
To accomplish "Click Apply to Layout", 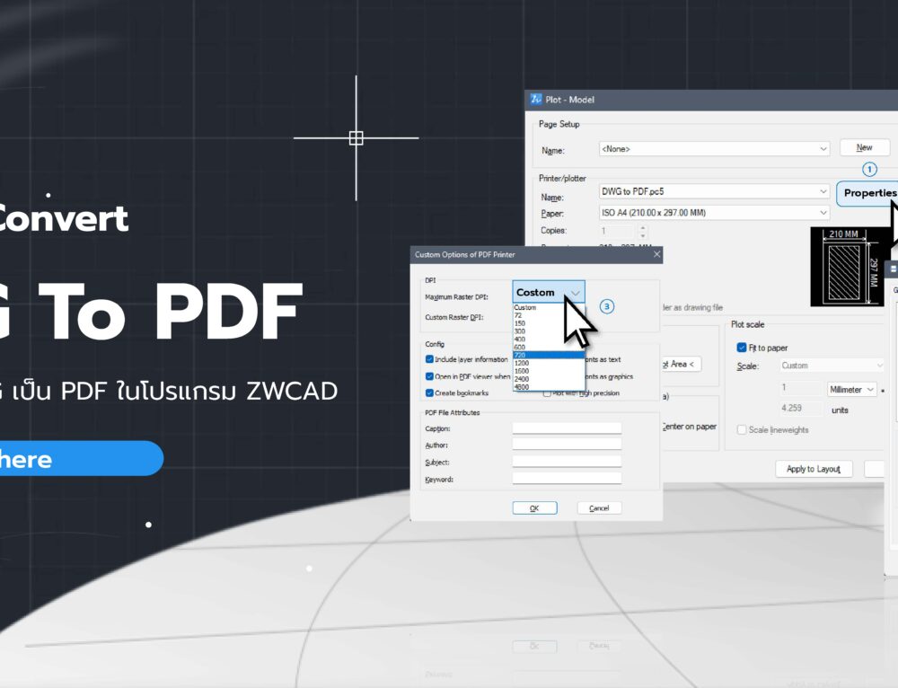I will 814,469.
